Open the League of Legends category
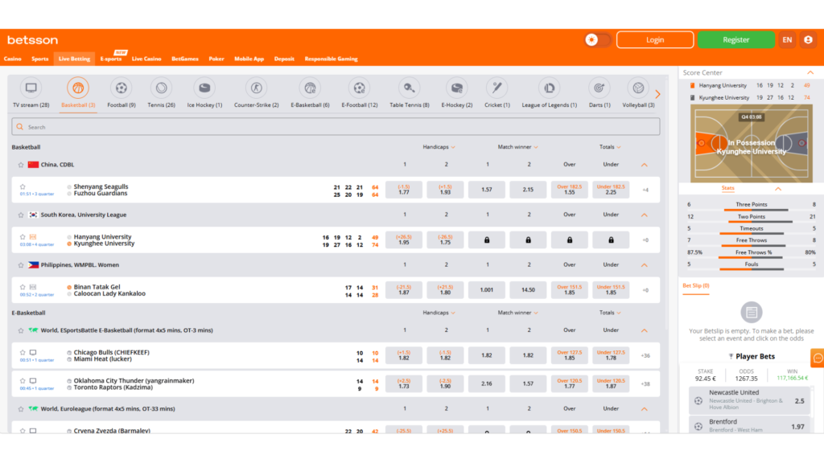Screen dimensions: 824x463 pos(549,93)
